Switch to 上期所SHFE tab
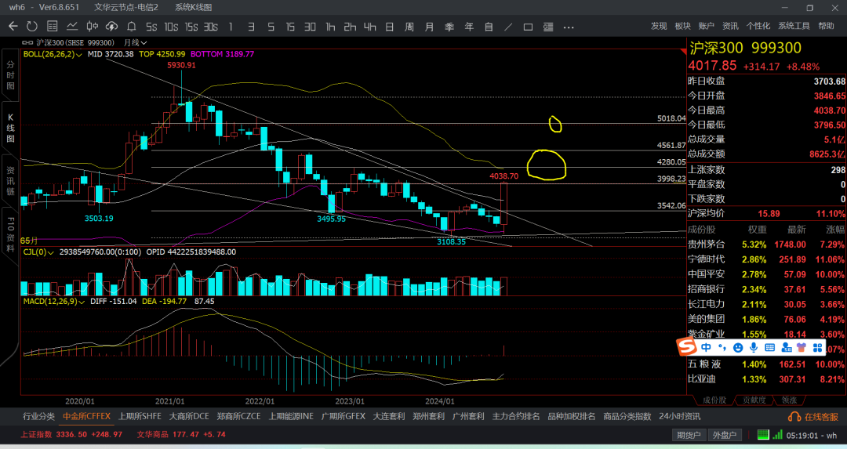 point(140,417)
